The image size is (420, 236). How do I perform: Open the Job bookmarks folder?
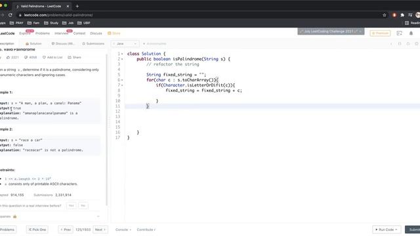68,23
